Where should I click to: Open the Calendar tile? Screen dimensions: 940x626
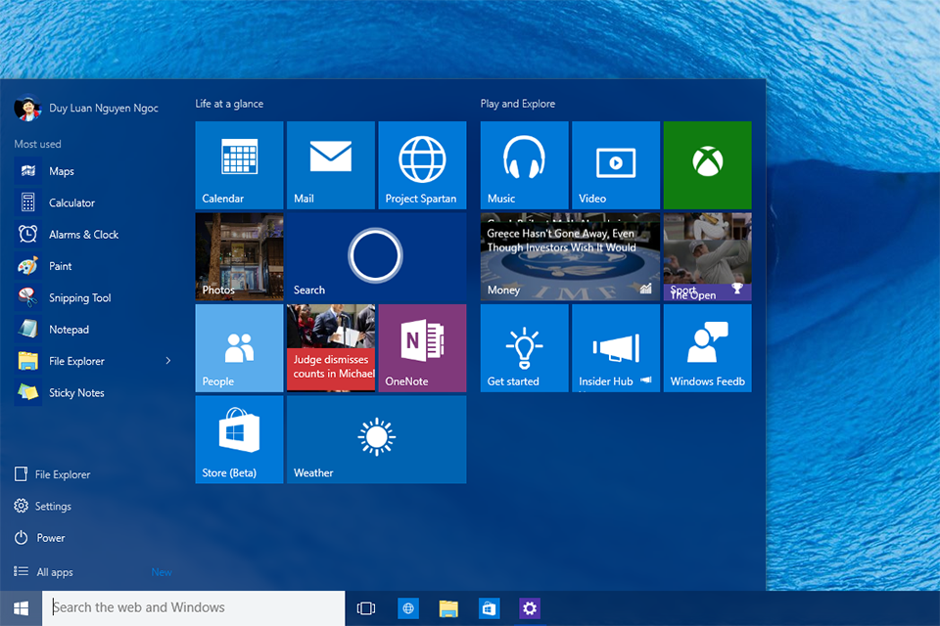click(x=238, y=164)
